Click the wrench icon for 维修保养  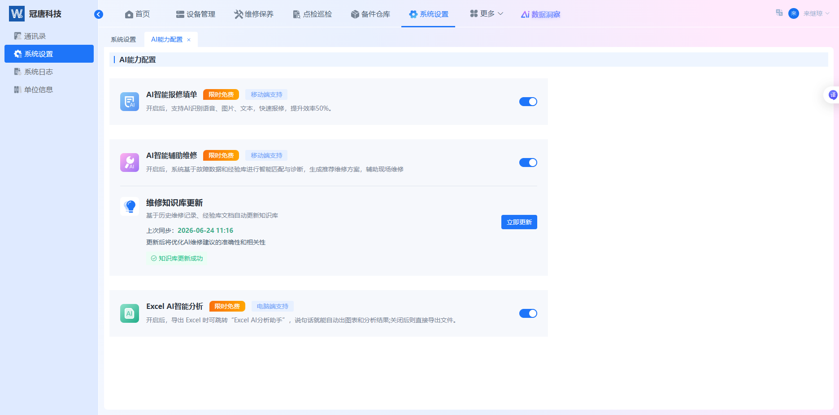(239, 14)
